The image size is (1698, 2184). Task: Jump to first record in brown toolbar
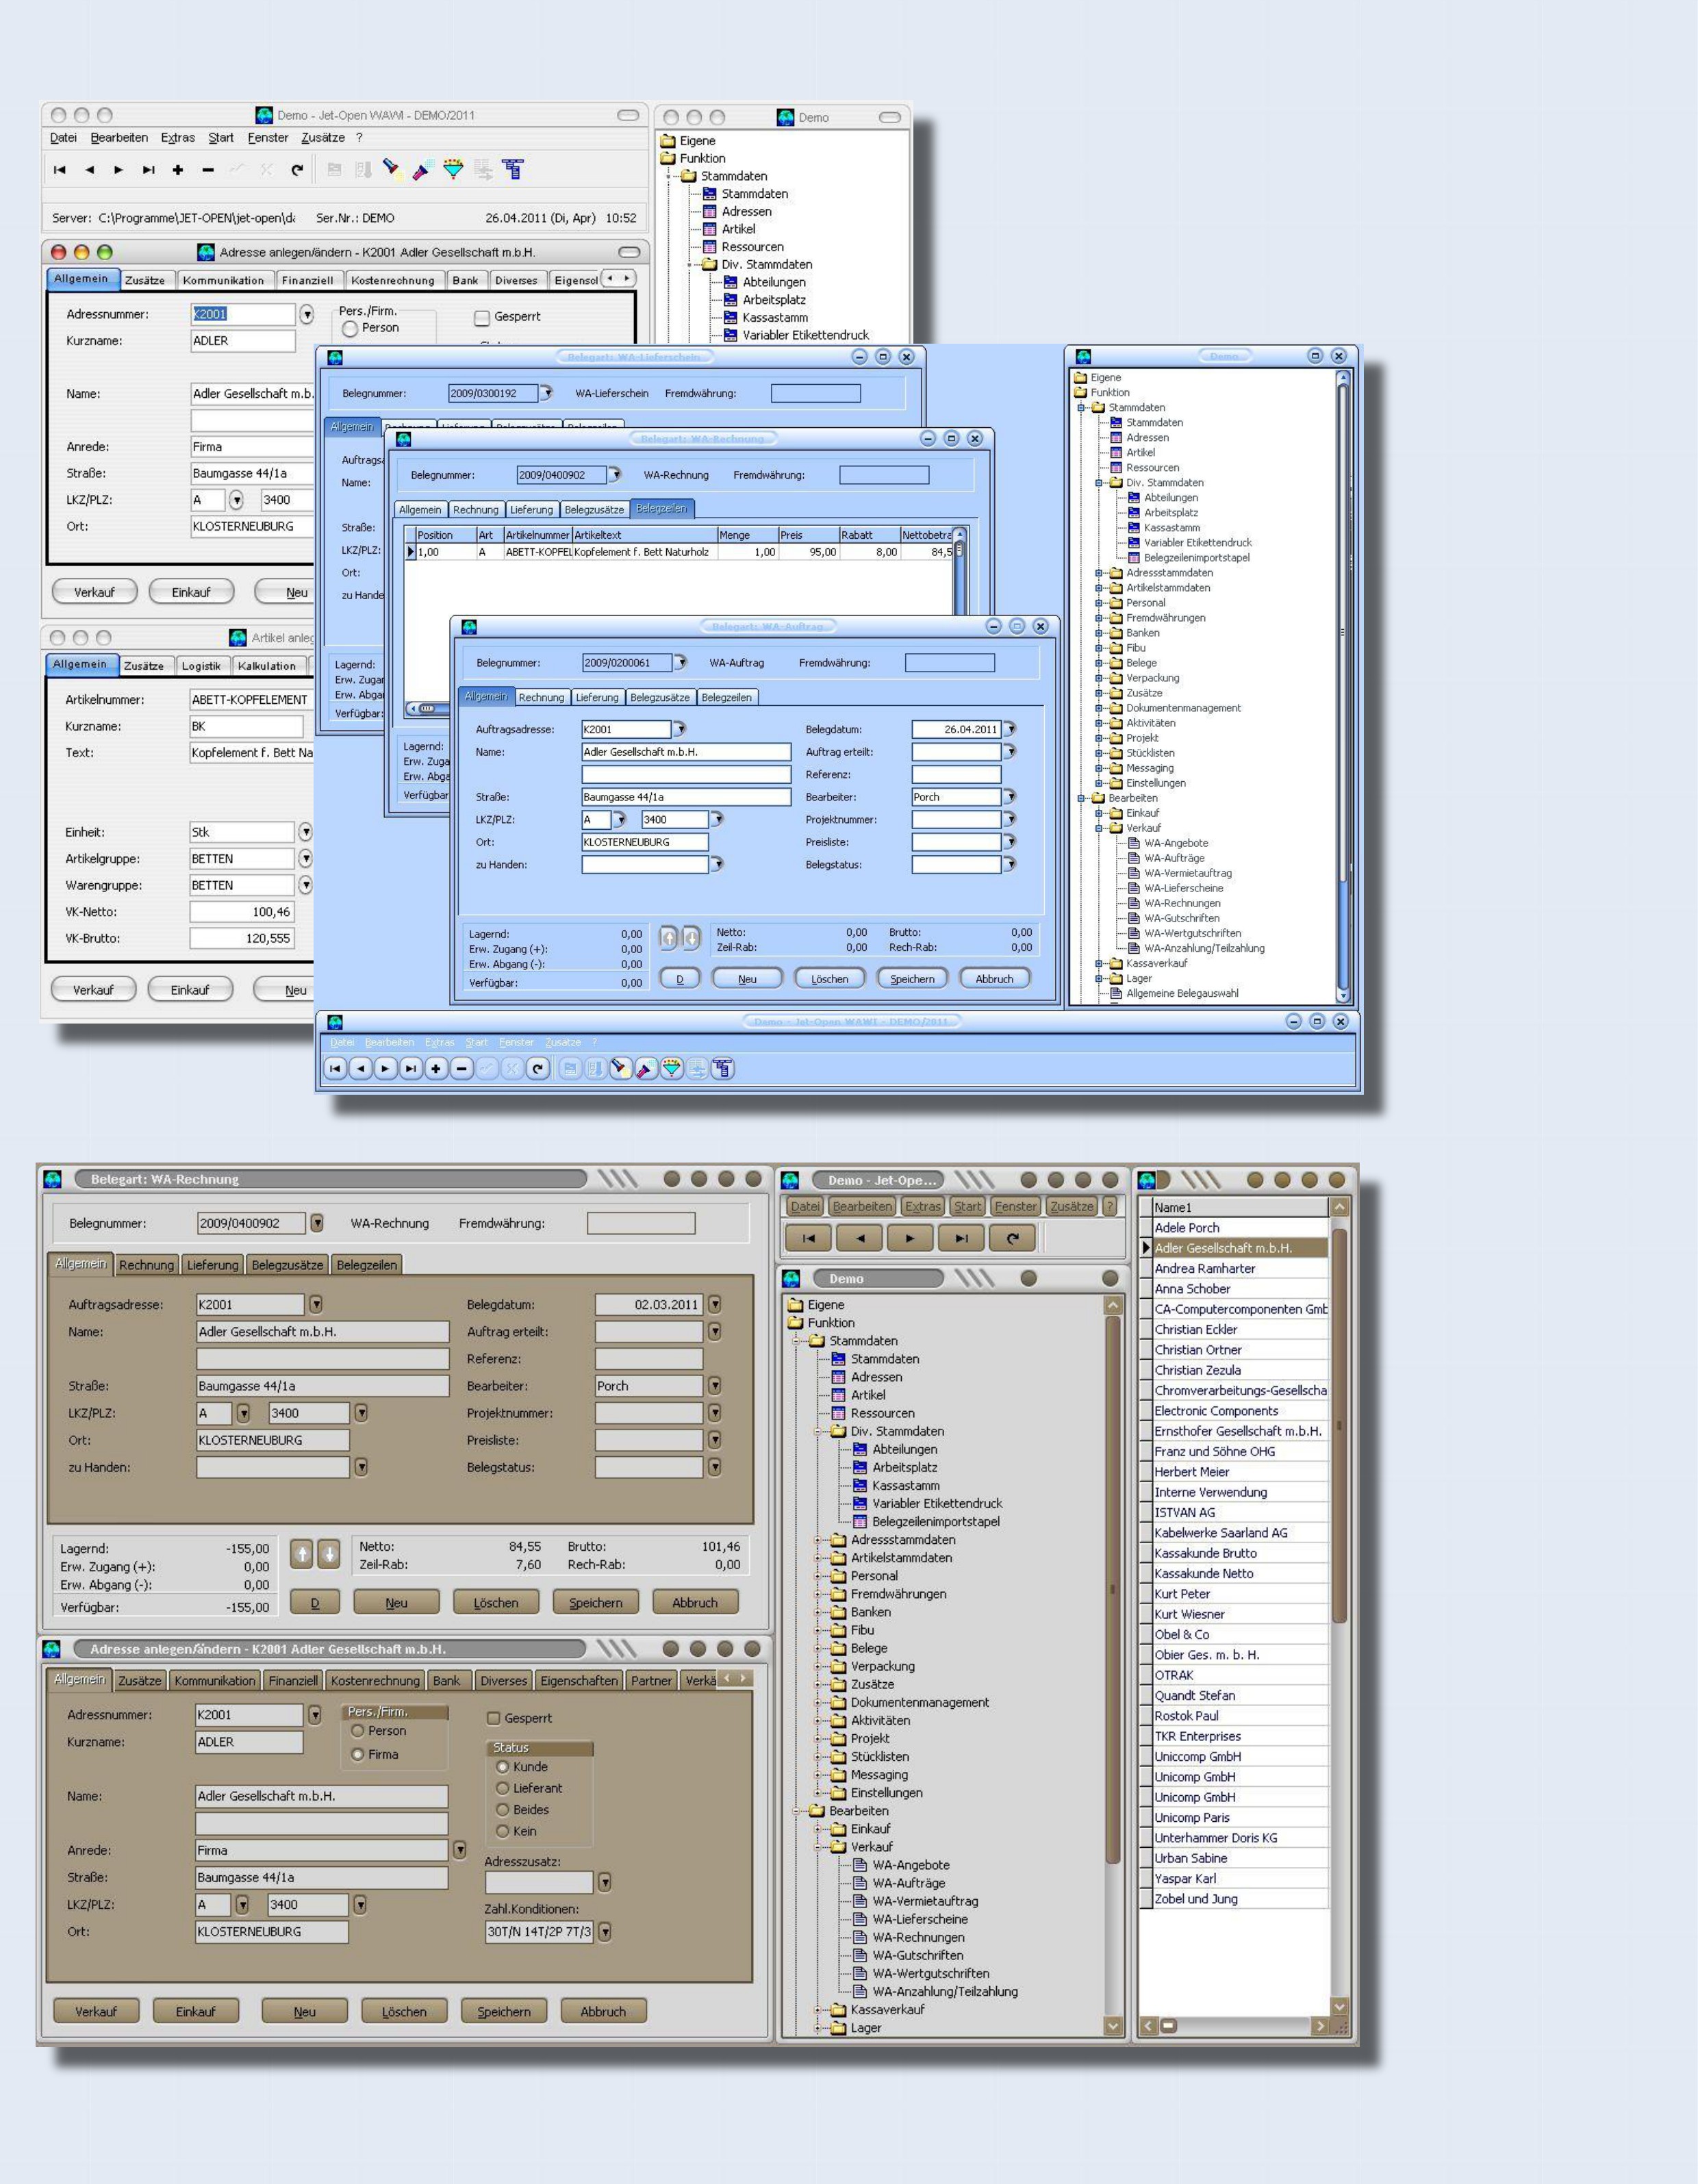(808, 1238)
